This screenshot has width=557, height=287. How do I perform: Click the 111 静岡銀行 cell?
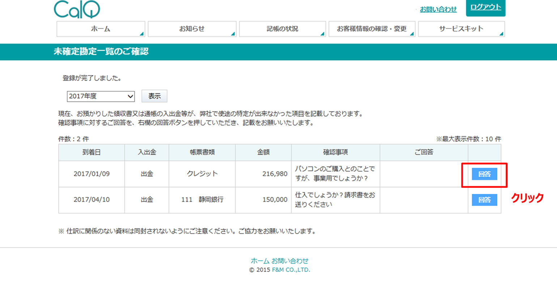coord(202,200)
